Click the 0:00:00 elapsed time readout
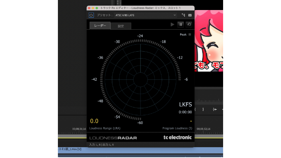 [185, 112]
